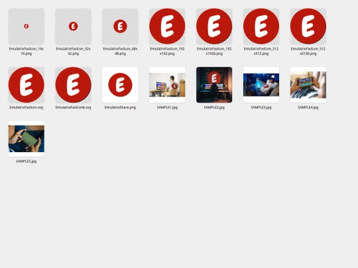Select the EmulatrixFavIcon_32x32.png thumbnail image
The width and height of the screenshot is (358, 268).
[x=74, y=26]
